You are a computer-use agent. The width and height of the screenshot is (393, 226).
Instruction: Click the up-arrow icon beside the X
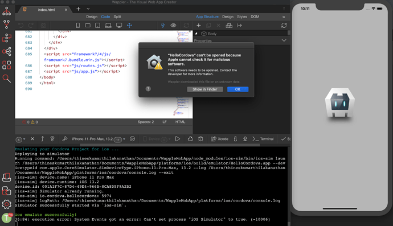[x=42, y=139]
